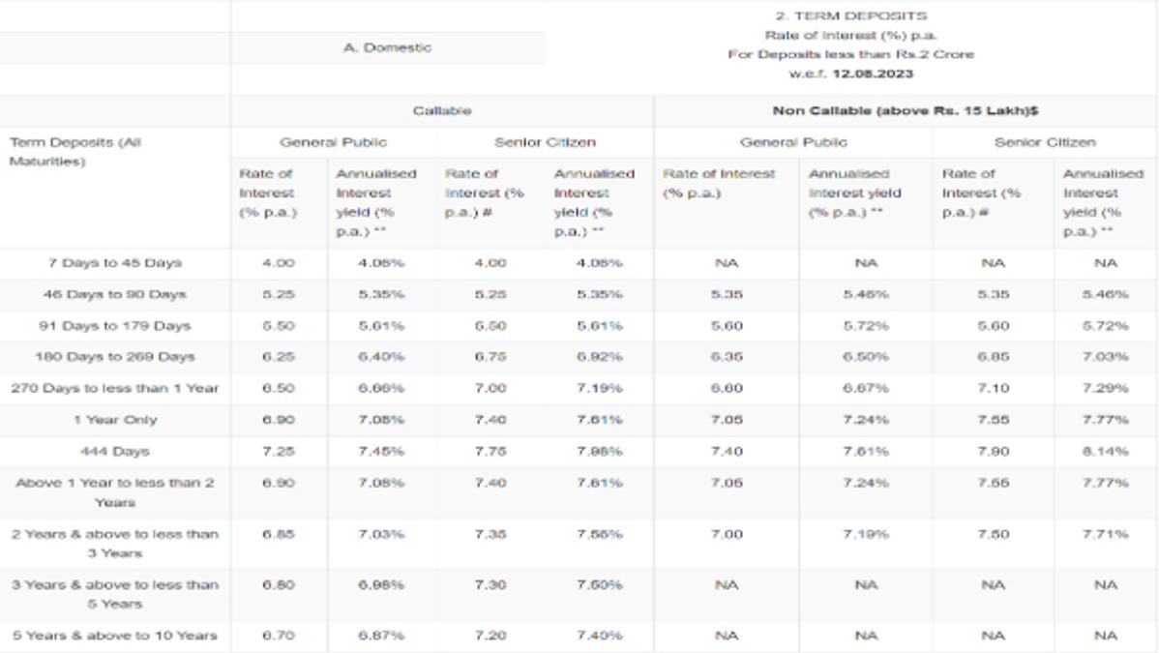Click 7.03% in the 180 Days to 269 Days row
Screen dimensions: 1159x653
click(x=1106, y=356)
